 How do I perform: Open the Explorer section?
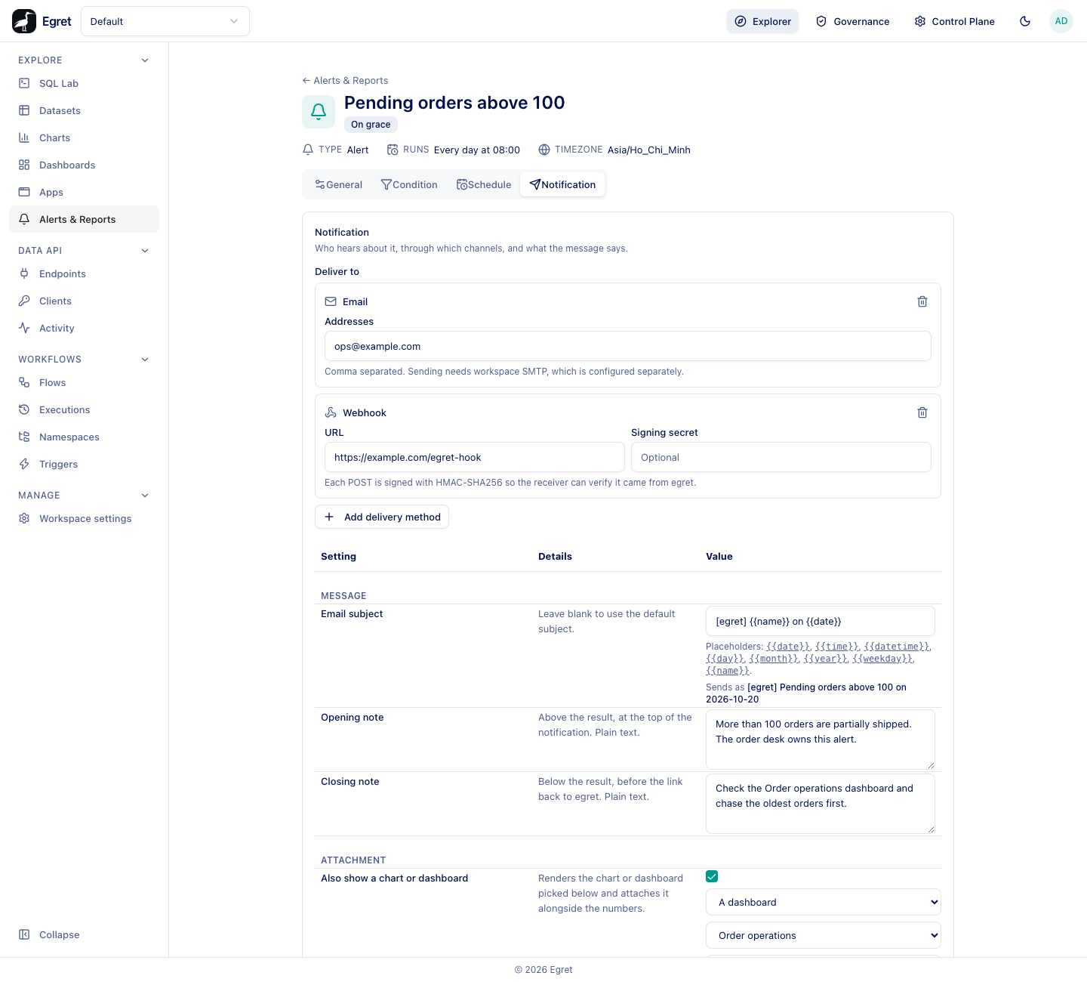point(762,21)
